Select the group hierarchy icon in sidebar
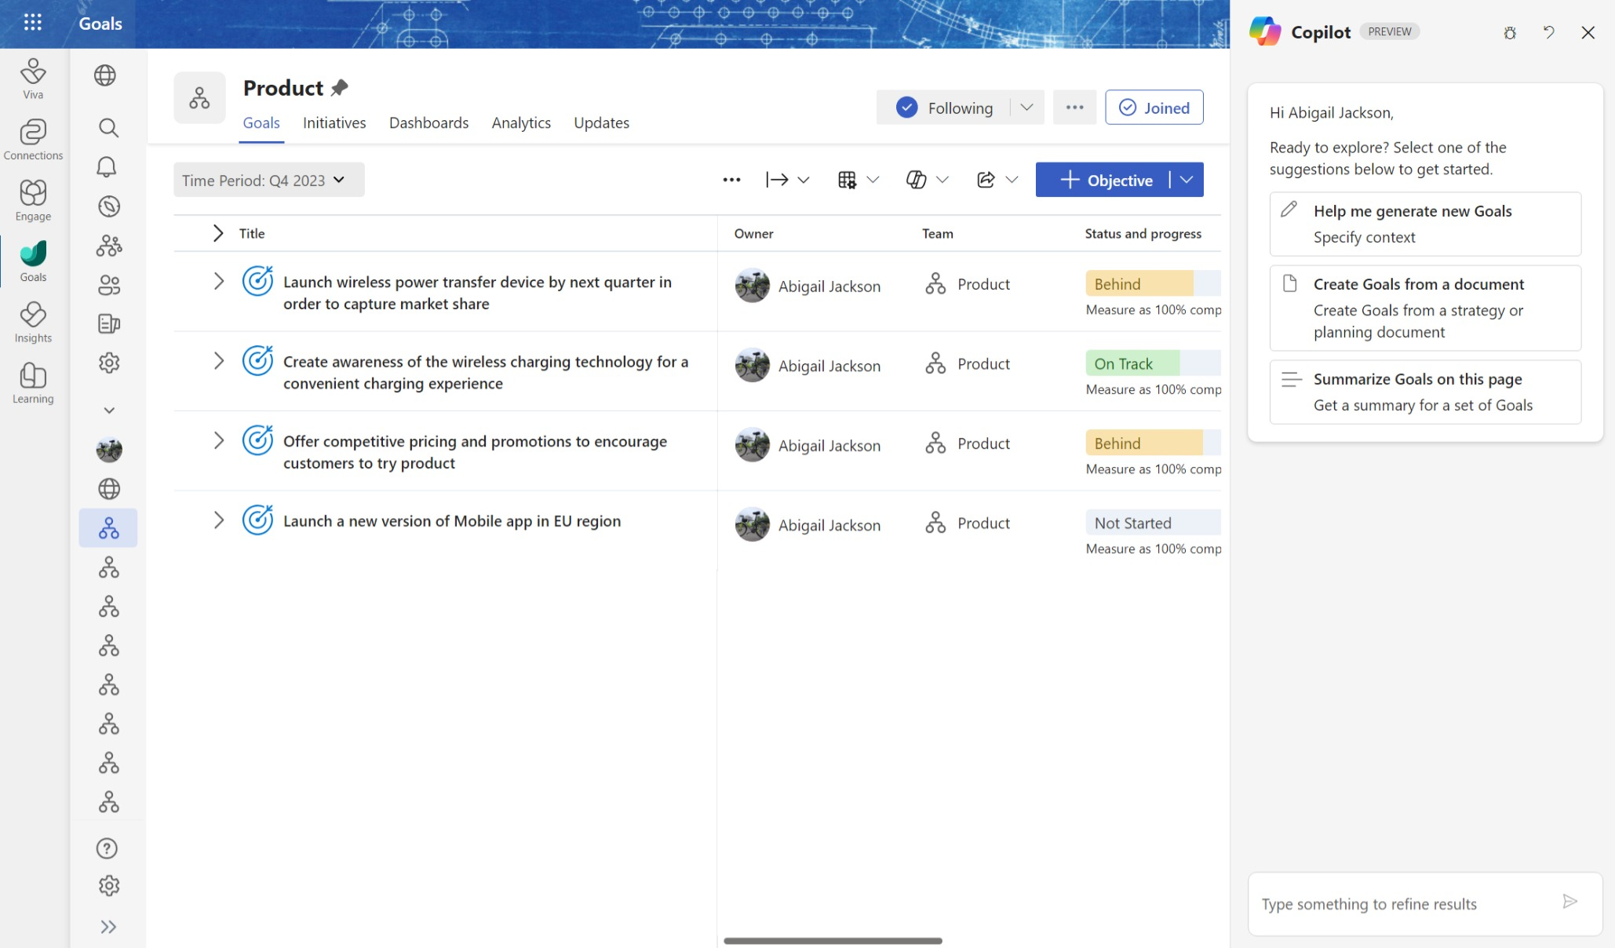The image size is (1615, 948). click(x=108, y=527)
